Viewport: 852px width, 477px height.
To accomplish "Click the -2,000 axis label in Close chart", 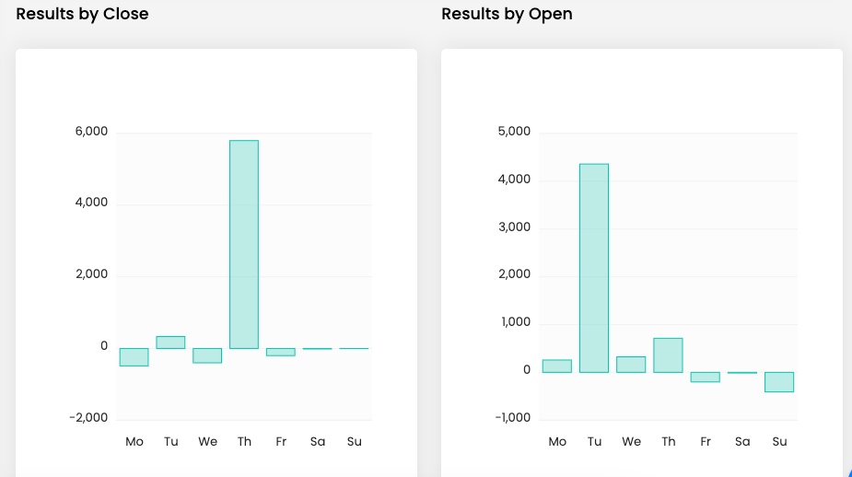I will [88, 418].
